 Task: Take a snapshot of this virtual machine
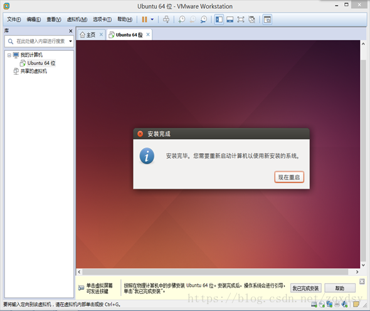[x=181, y=19]
